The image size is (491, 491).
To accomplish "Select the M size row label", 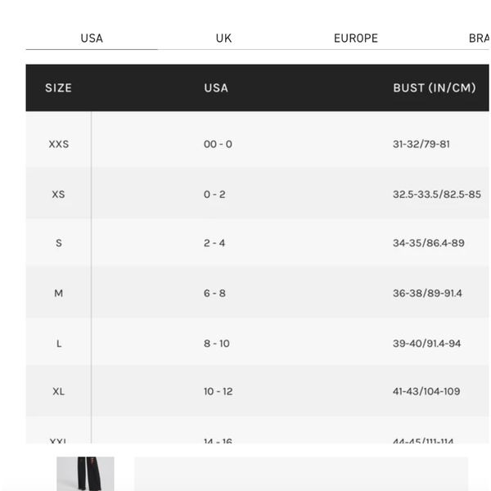I will 59,293.
